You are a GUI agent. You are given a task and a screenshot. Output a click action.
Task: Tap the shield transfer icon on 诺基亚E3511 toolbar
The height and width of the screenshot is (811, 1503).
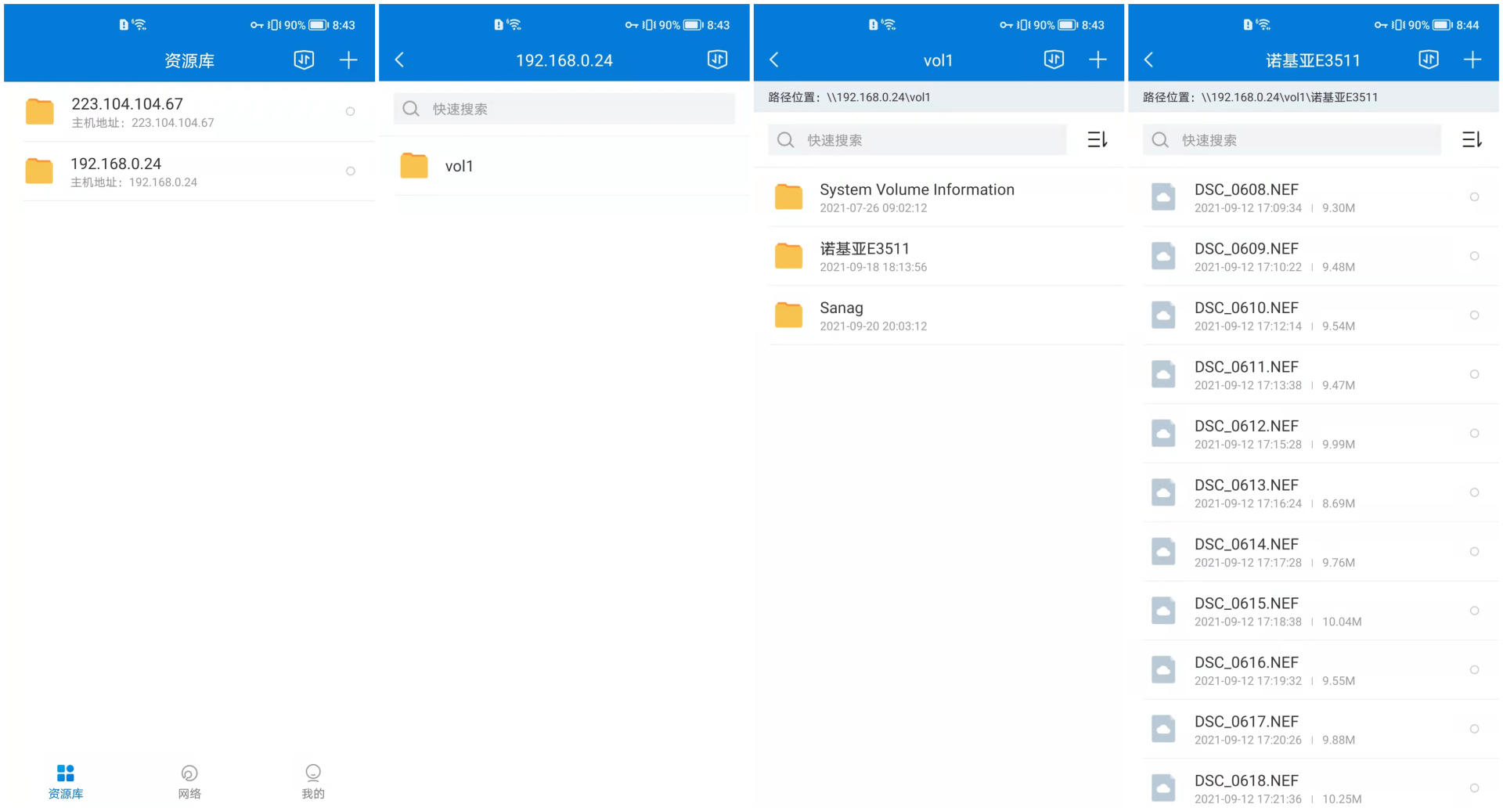click(1428, 59)
